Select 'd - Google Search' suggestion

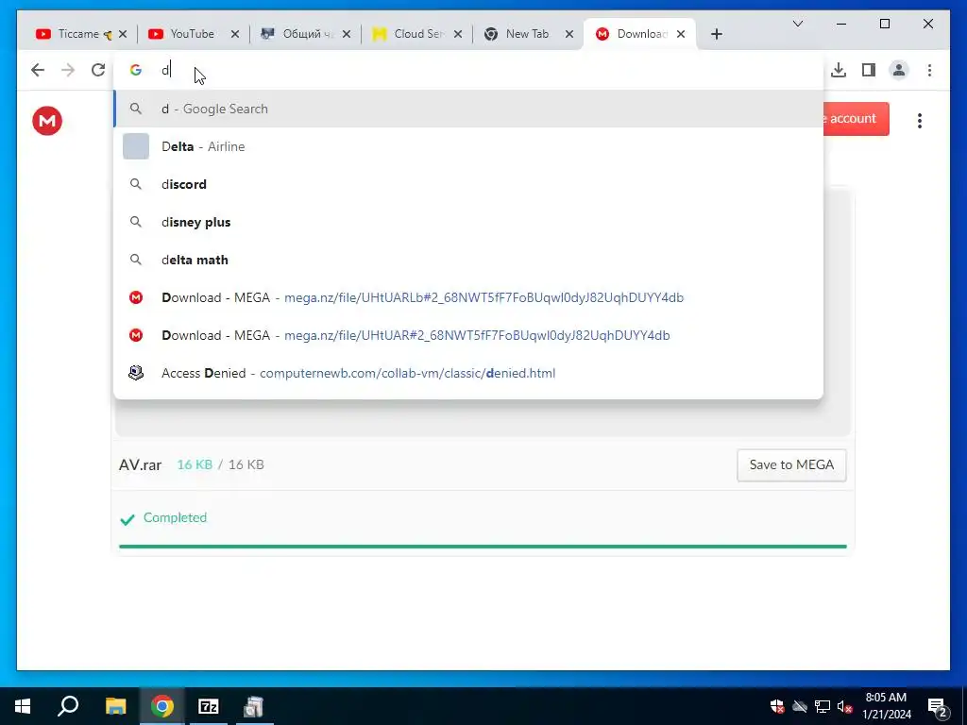click(468, 109)
